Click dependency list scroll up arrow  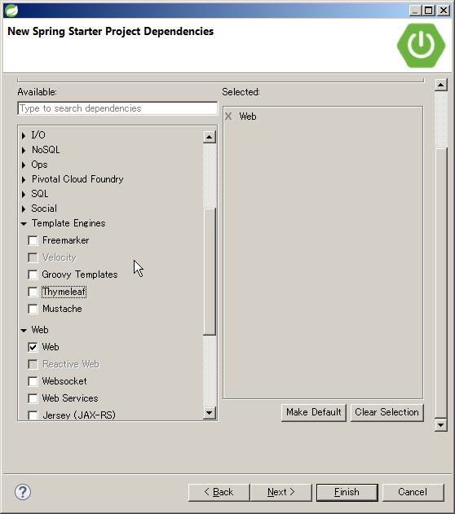click(210, 137)
